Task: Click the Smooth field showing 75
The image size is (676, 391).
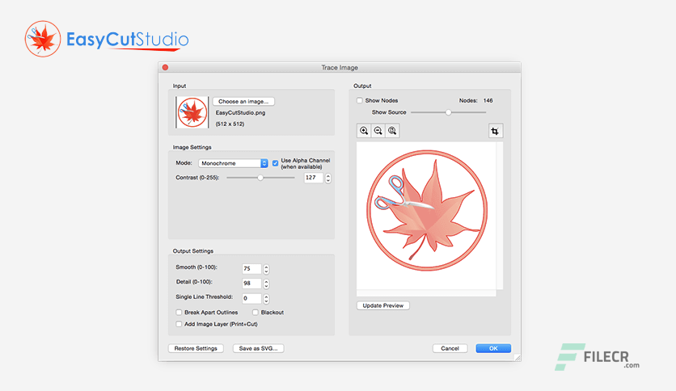Action: (251, 269)
